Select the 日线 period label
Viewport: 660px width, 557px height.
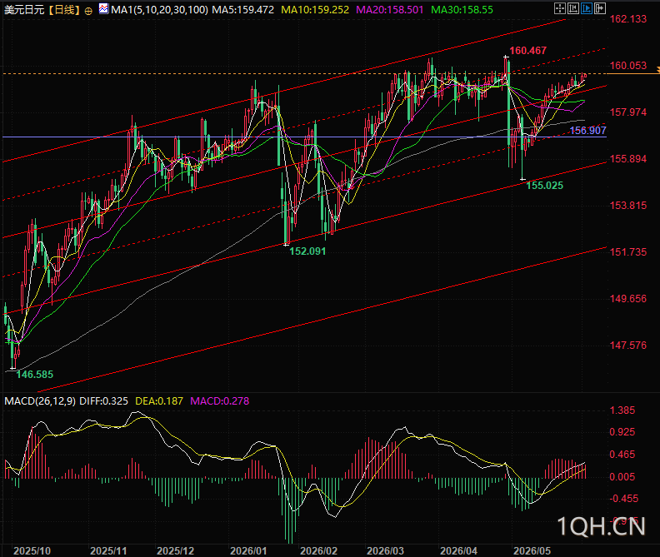click(64, 10)
